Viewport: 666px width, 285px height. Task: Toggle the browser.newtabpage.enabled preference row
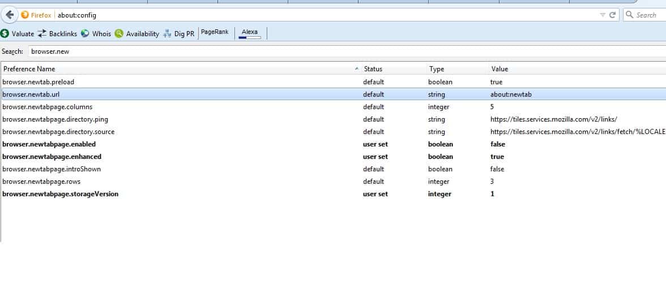pos(49,144)
